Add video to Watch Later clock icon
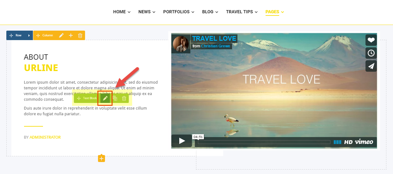The height and width of the screenshot is (174, 393). click(371, 53)
